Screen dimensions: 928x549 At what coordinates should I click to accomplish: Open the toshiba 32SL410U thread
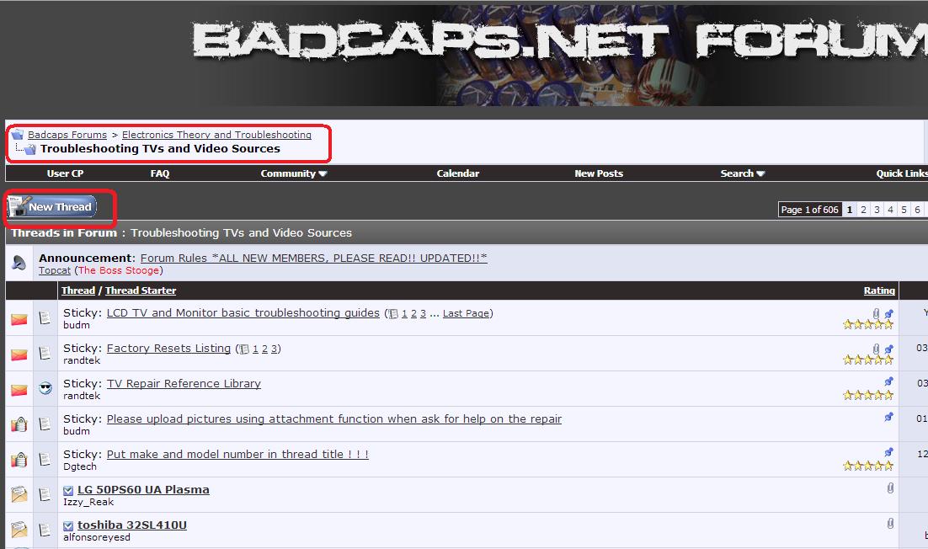click(132, 525)
